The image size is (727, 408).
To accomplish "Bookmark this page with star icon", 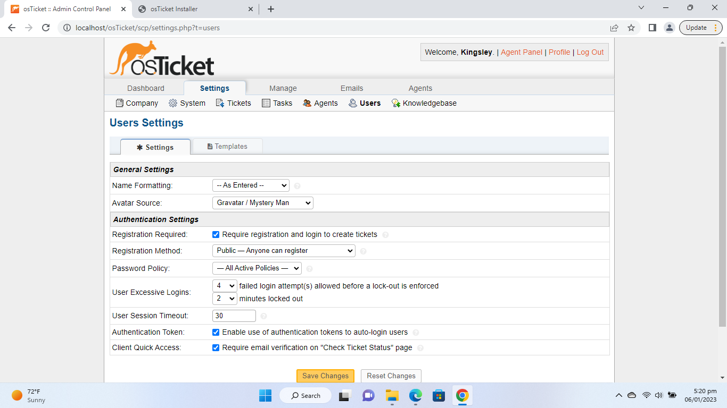I will coord(631,28).
